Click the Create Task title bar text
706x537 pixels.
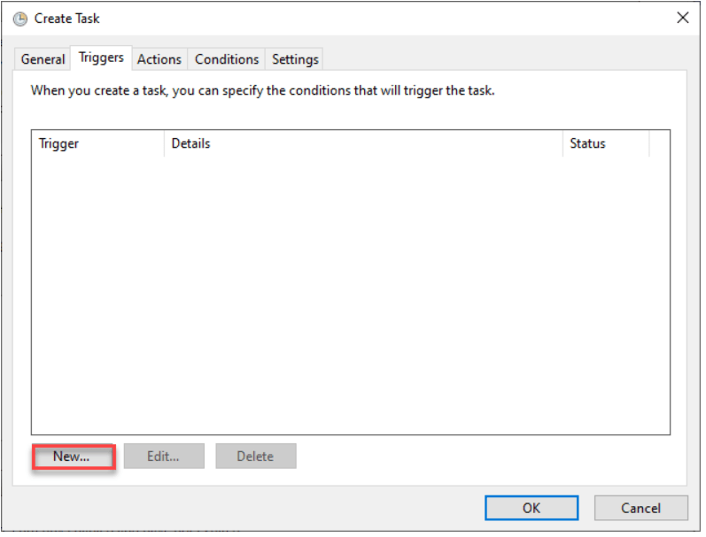click(67, 19)
